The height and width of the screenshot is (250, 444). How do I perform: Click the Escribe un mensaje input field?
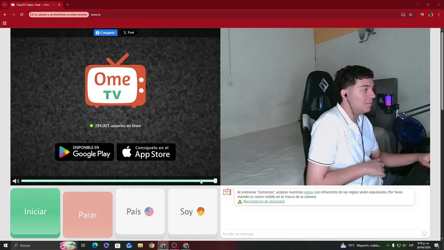click(321, 234)
